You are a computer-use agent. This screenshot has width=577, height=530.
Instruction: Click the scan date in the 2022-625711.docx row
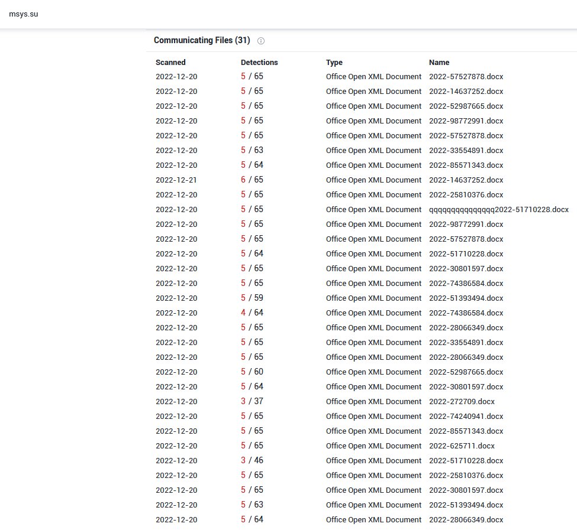click(x=176, y=446)
